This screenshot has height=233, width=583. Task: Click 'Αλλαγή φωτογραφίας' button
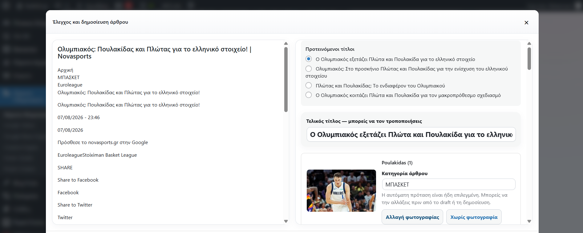click(412, 217)
